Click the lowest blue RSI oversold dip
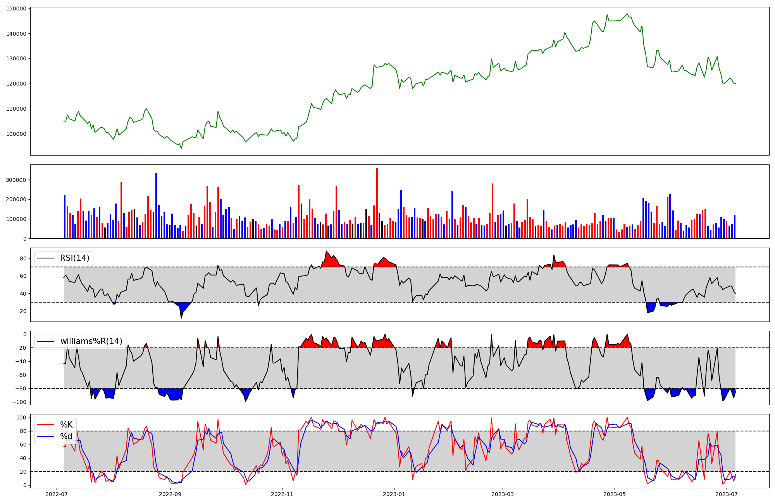 [x=181, y=313]
